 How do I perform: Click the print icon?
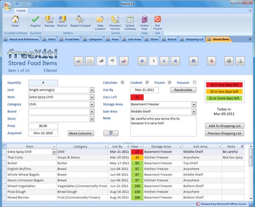[229, 61]
